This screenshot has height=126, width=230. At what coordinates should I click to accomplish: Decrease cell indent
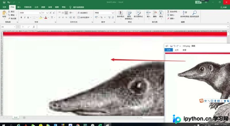pyautogui.click(x=70, y=17)
